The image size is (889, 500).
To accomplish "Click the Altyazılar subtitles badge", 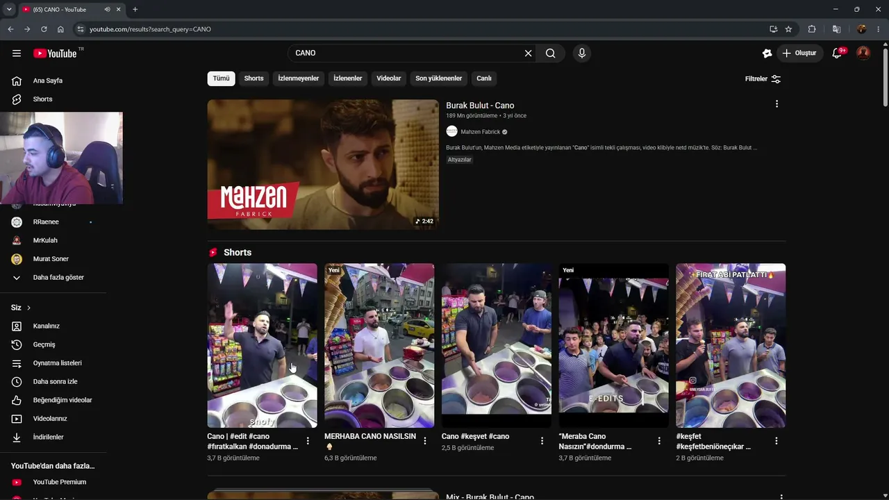I will click(x=460, y=160).
